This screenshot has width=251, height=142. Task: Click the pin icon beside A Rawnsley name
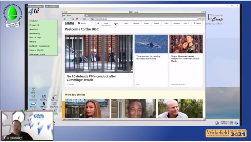pyautogui.click(x=4, y=138)
